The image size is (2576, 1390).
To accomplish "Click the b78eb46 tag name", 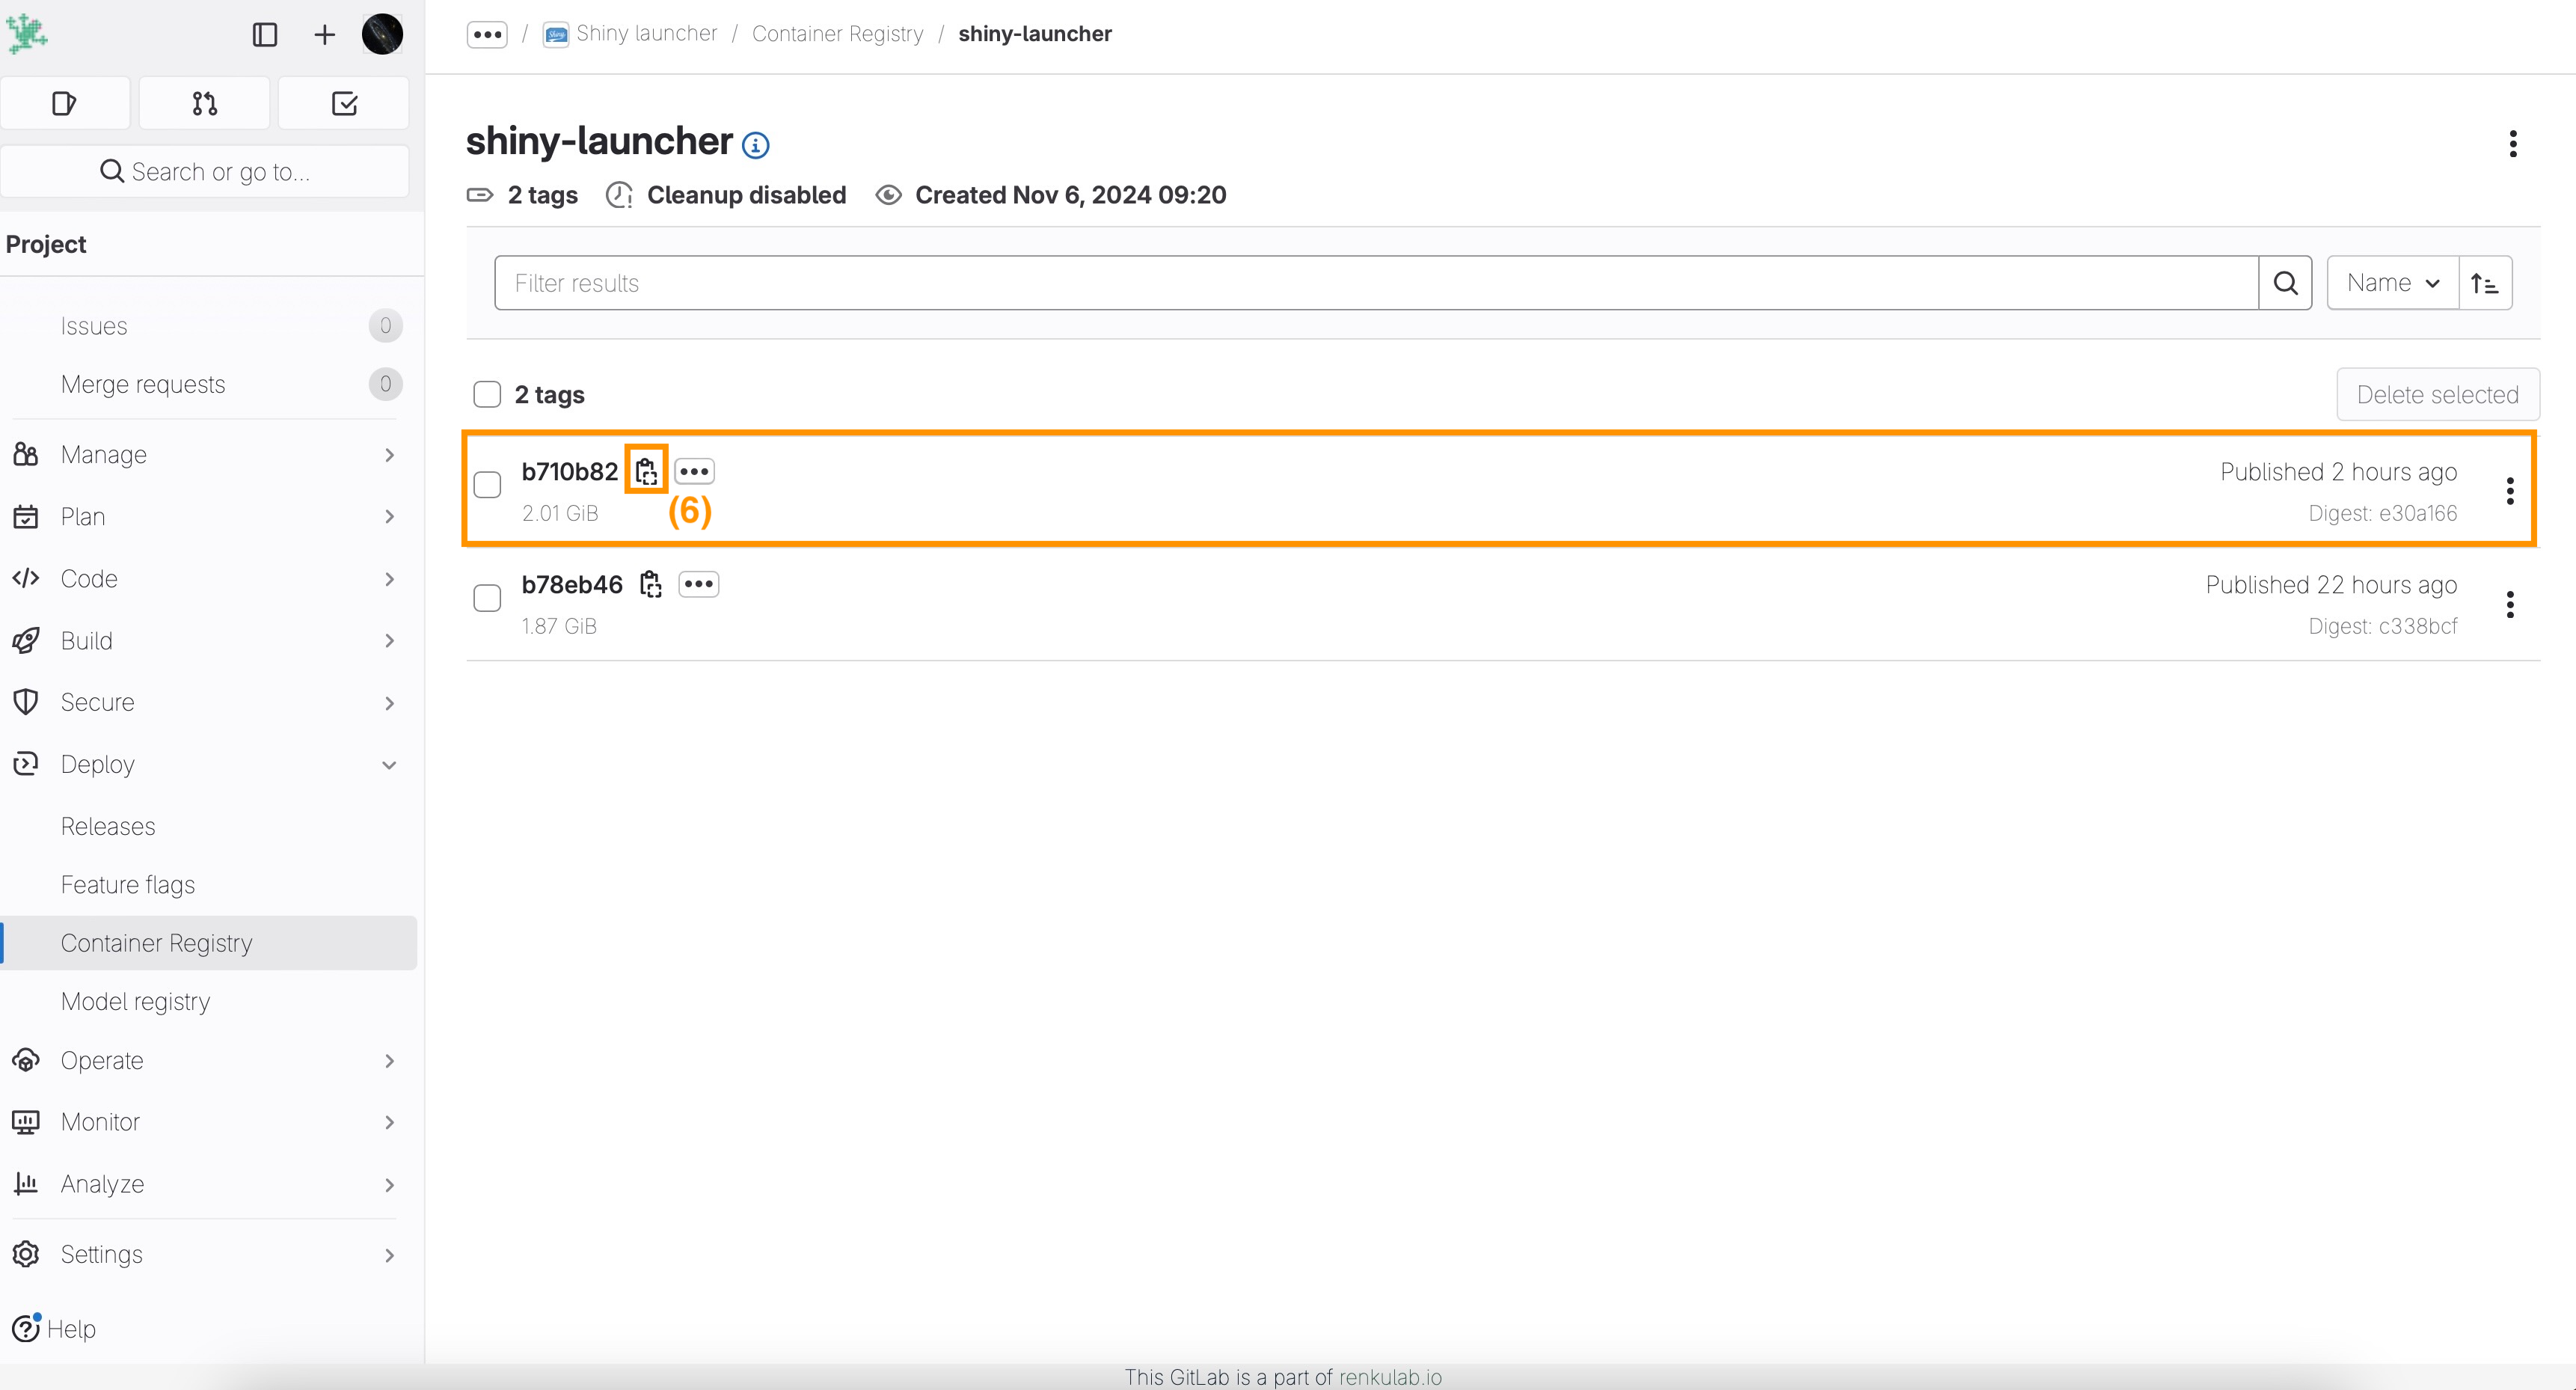I will (572, 584).
